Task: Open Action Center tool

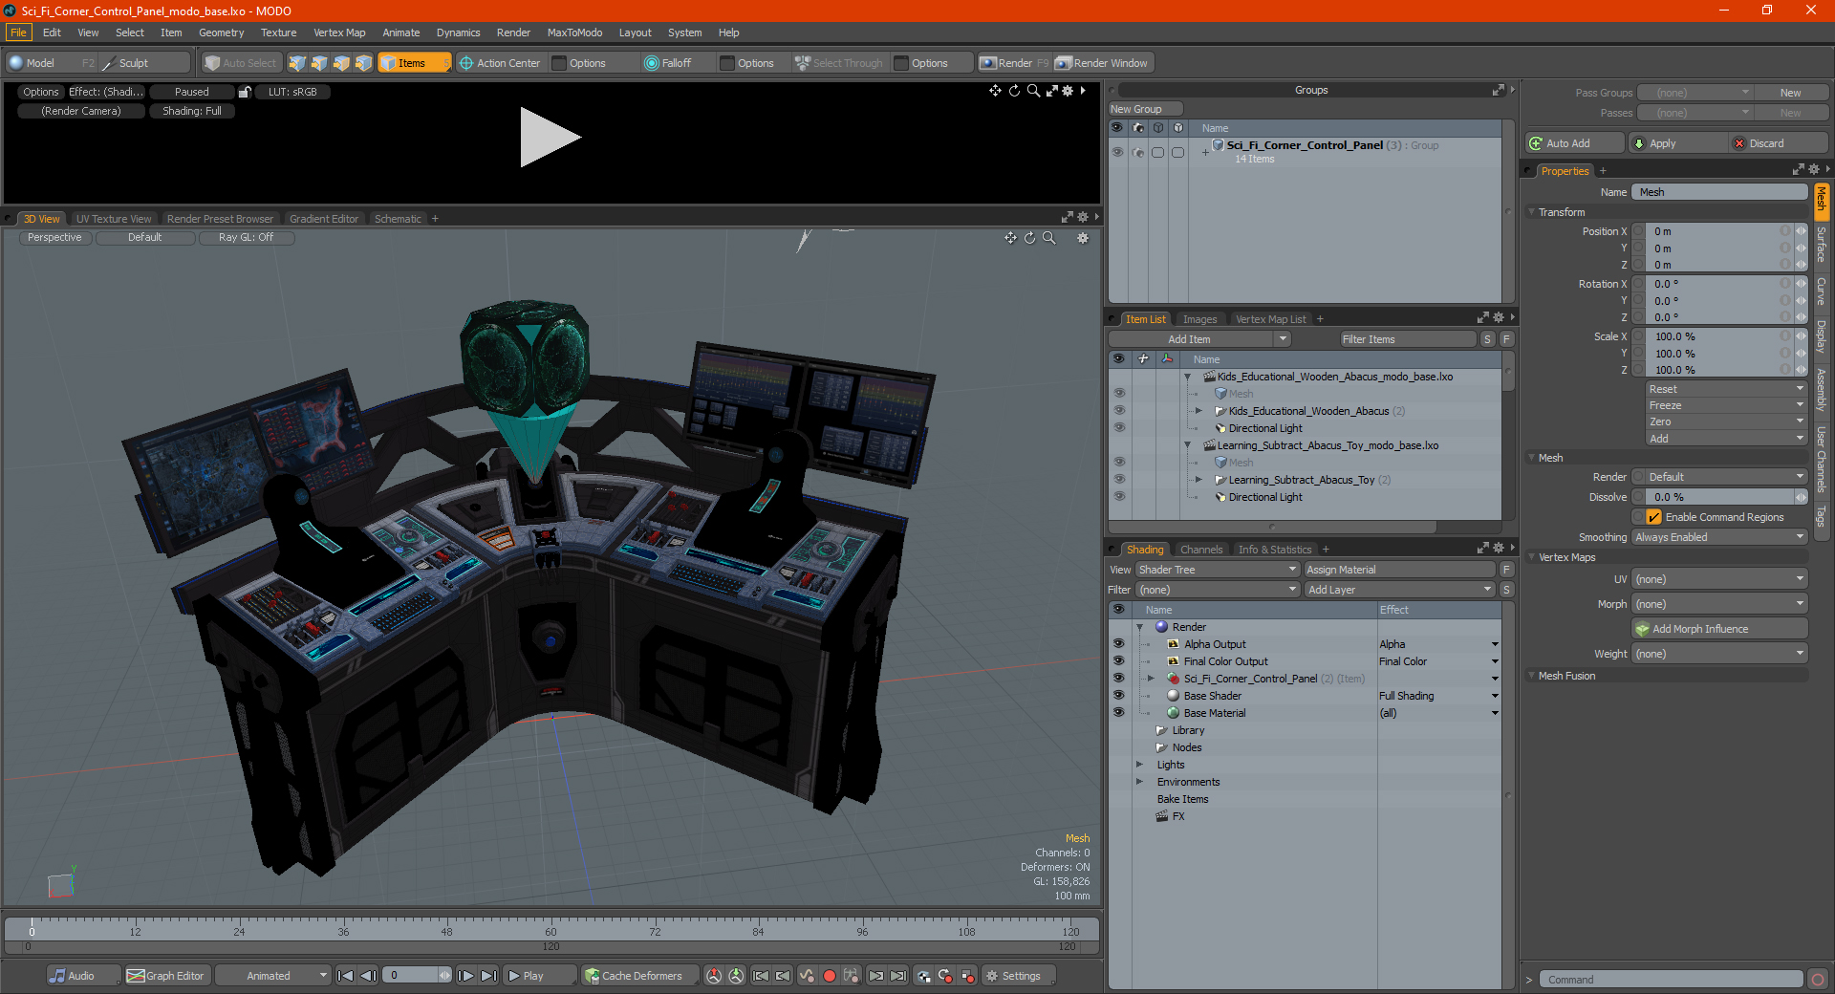Action: tap(500, 63)
